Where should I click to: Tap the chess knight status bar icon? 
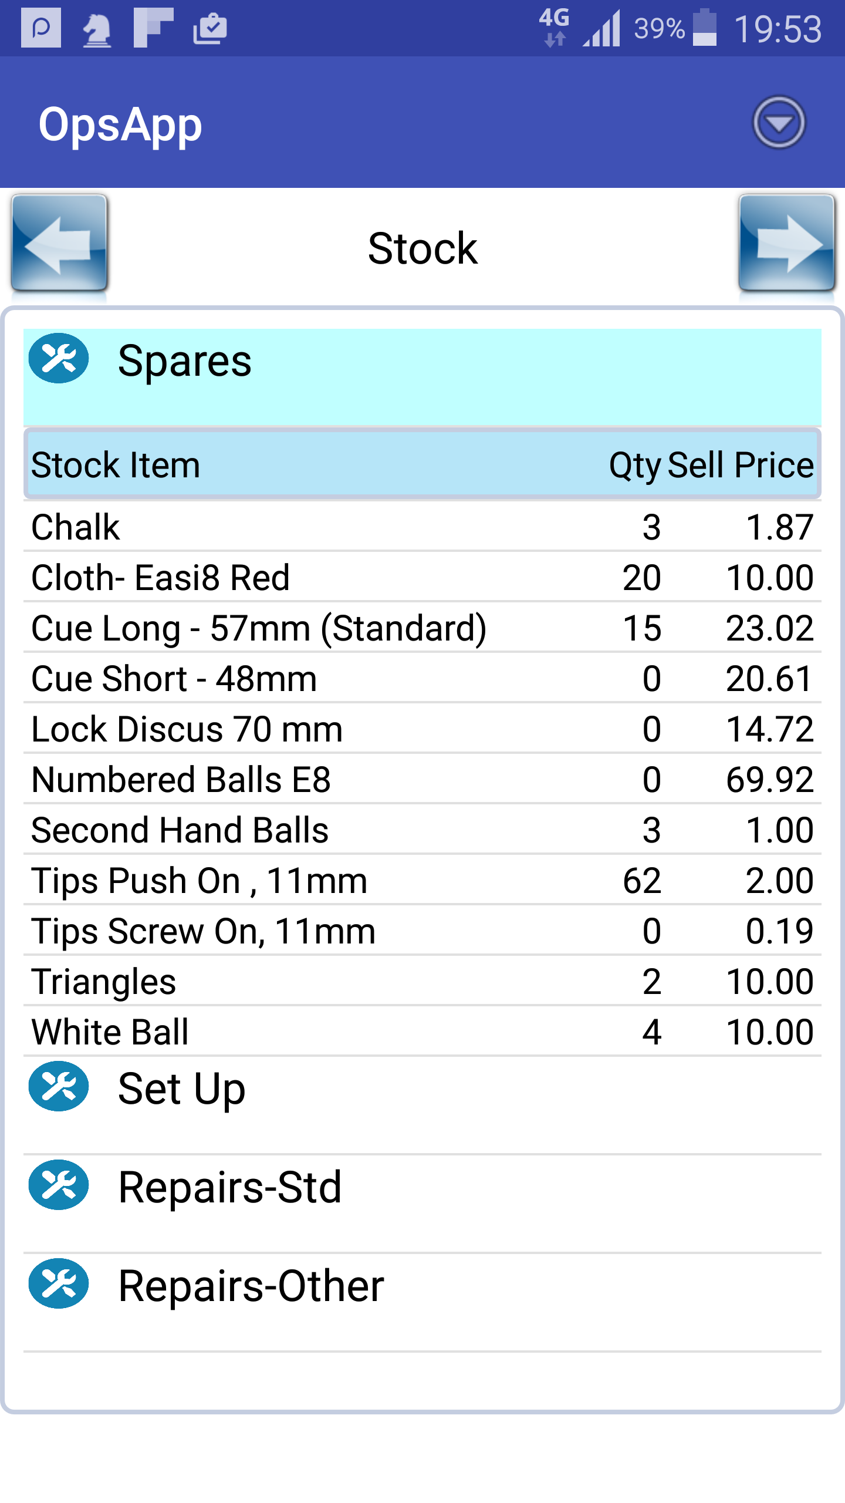pyautogui.click(x=97, y=29)
